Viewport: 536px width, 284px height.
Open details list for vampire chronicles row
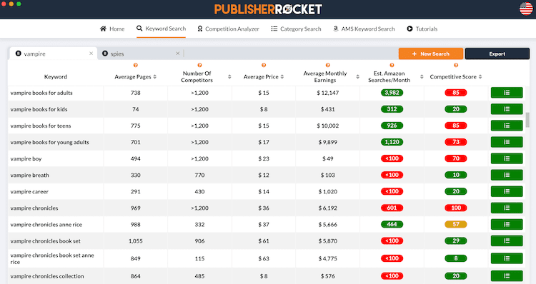point(507,208)
